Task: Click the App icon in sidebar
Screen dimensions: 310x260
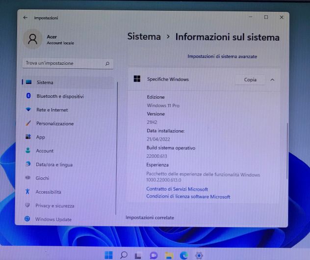Action: tap(28, 137)
